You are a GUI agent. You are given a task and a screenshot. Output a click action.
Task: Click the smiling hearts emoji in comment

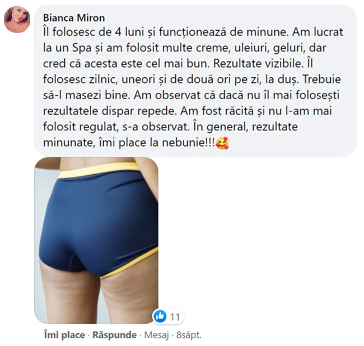point(222,143)
